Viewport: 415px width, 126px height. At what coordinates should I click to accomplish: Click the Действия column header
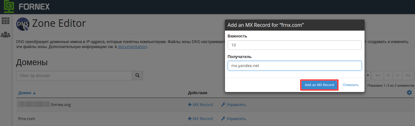198,93
